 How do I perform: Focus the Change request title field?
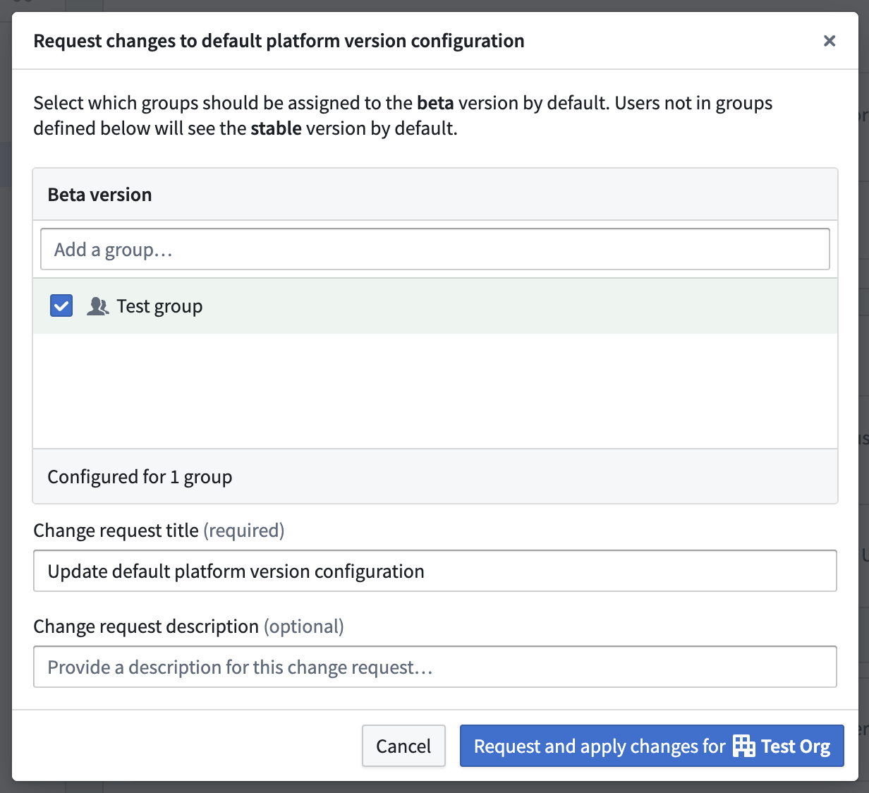(x=435, y=571)
